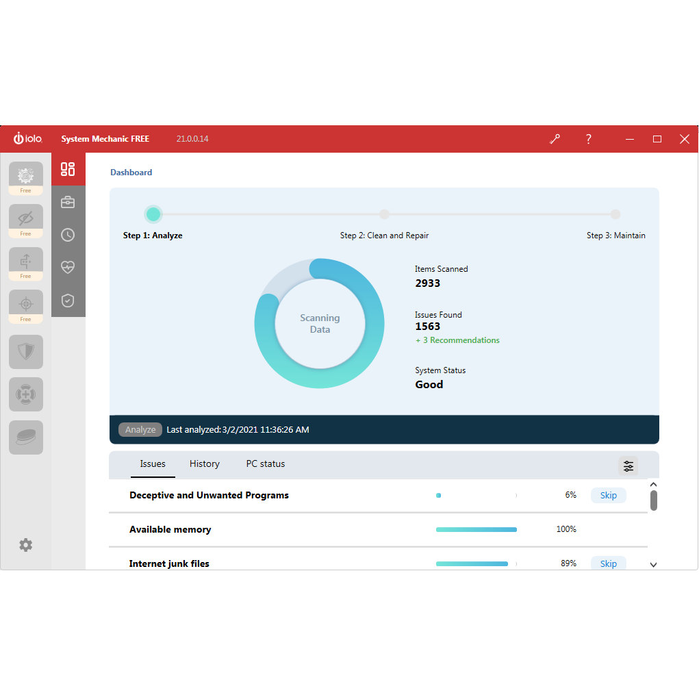Open help with the question mark icon
The width and height of the screenshot is (699, 699).
588,139
